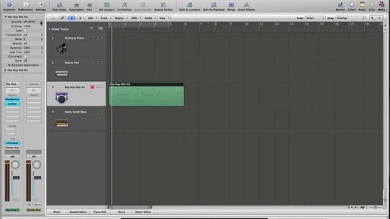Adjust the Stereo Out volume fader
The height and width of the screenshot is (219, 390).
[x=37, y=177]
